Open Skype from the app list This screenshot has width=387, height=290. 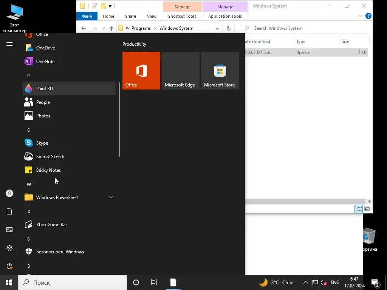click(69, 143)
